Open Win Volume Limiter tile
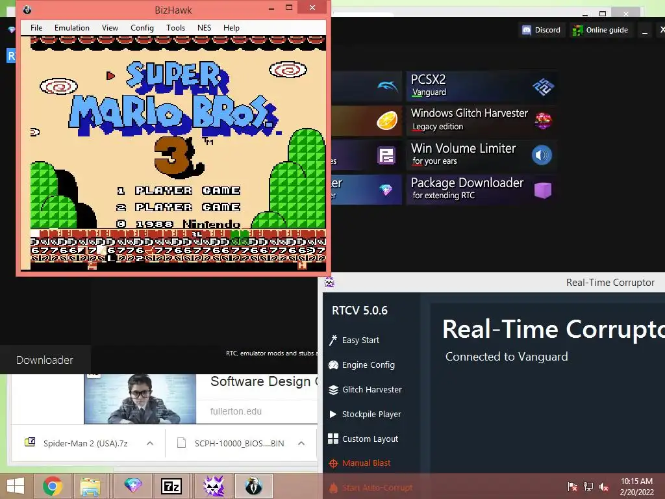Screen dimensions: 665x499 [x=482, y=155]
